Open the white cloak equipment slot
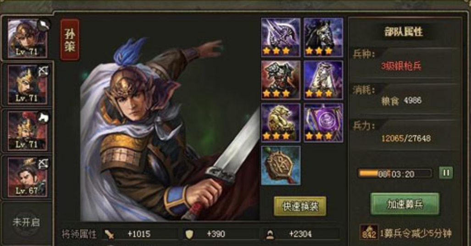Screen dimensions: 471x246 click(x=323, y=80)
